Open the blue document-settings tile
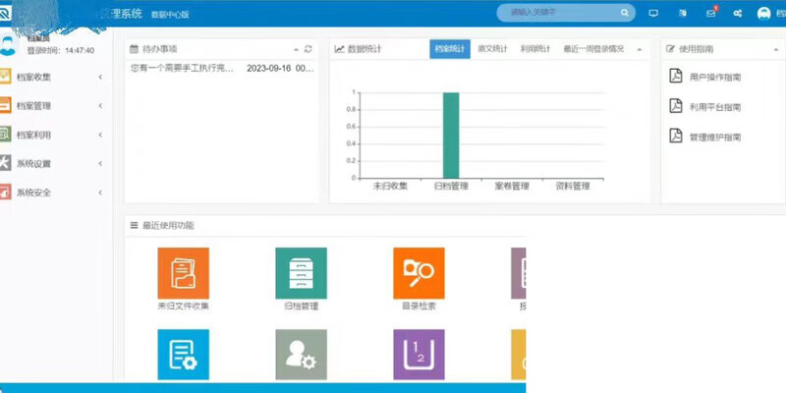Image resolution: width=786 pixels, height=393 pixels. tap(183, 355)
